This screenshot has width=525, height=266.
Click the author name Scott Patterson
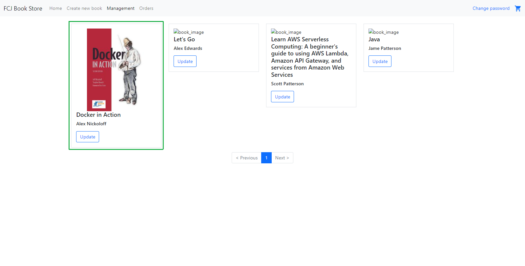(x=287, y=84)
